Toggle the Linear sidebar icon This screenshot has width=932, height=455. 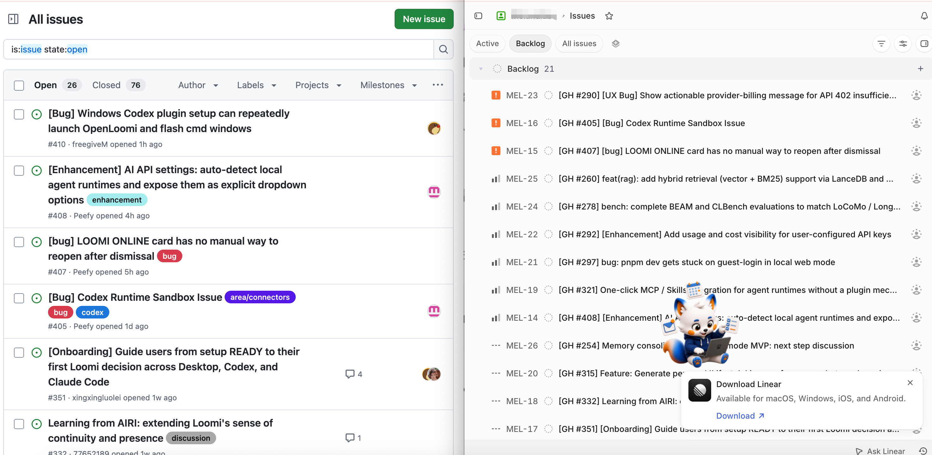[x=478, y=16]
